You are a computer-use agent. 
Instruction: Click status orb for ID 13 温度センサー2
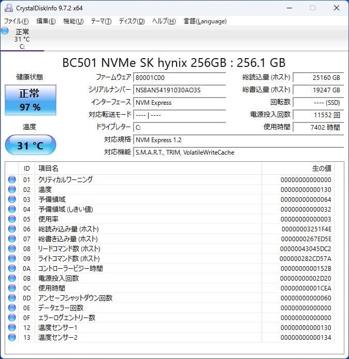click(12, 337)
